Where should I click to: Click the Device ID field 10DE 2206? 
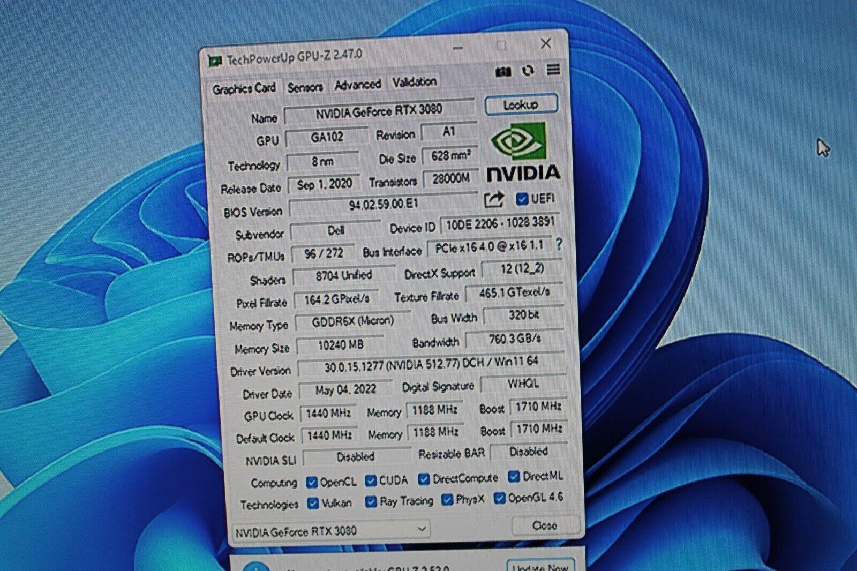500,223
